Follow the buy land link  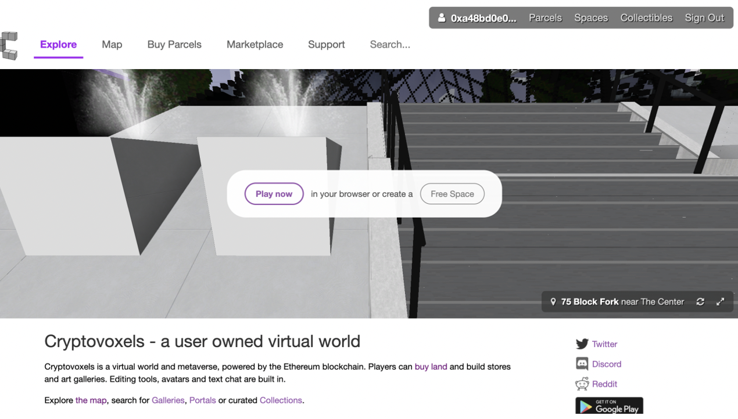[x=431, y=367]
